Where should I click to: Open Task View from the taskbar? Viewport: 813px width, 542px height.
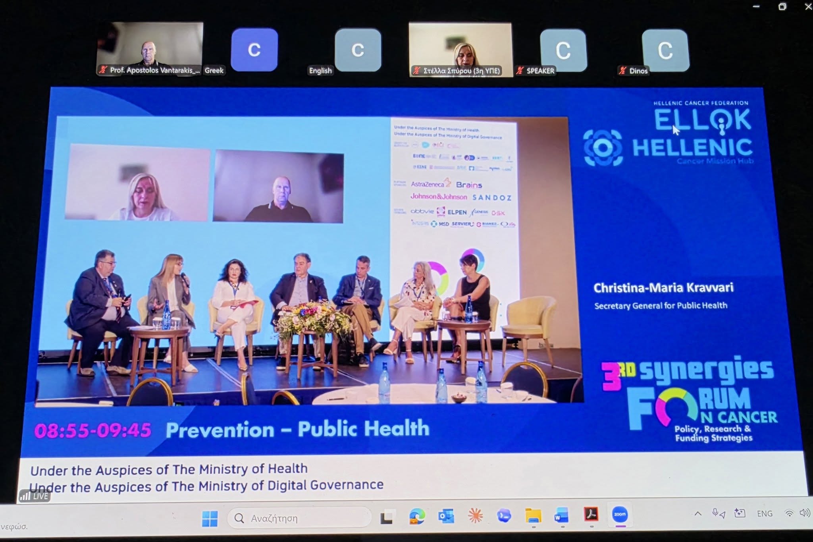click(x=387, y=517)
